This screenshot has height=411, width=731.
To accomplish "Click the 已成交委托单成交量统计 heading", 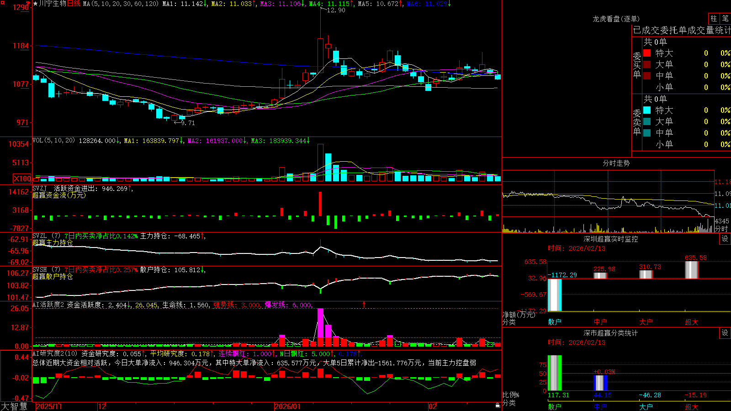I will coord(682,30).
